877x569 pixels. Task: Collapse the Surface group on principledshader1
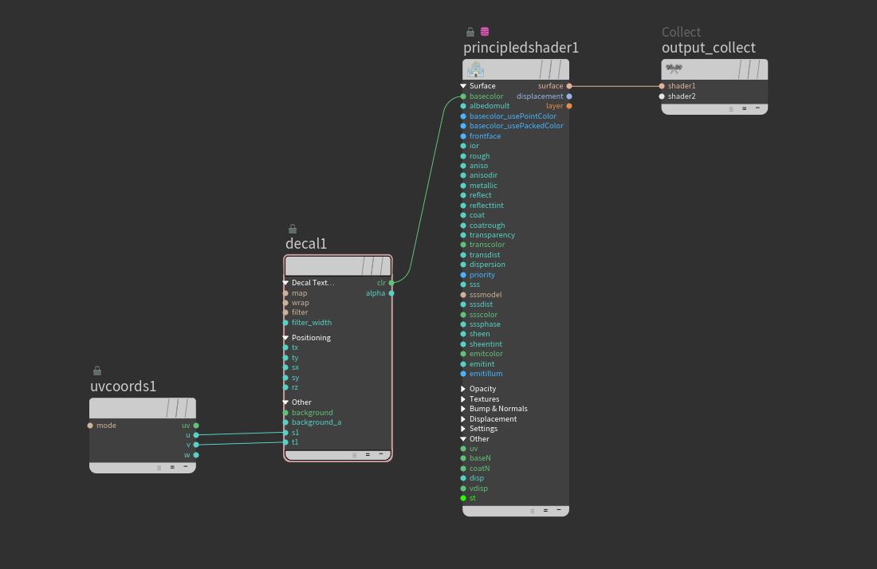(463, 86)
